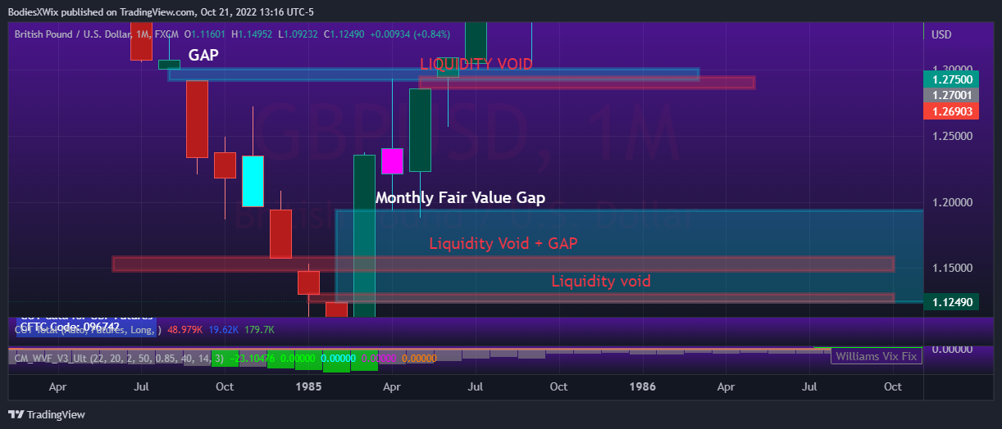1002x429 pixels.
Task: Click the cyan candlestick body
Action: [253, 181]
